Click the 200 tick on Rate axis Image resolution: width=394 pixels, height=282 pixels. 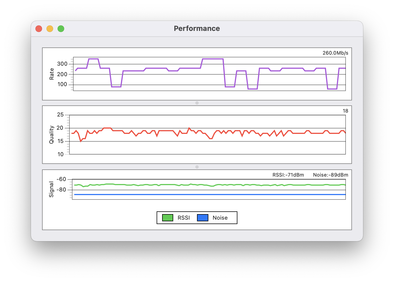pos(62,74)
